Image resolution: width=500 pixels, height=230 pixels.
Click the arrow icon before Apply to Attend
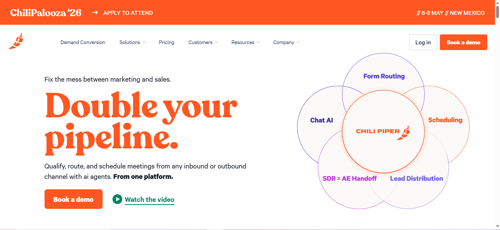pyautogui.click(x=95, y=13)
